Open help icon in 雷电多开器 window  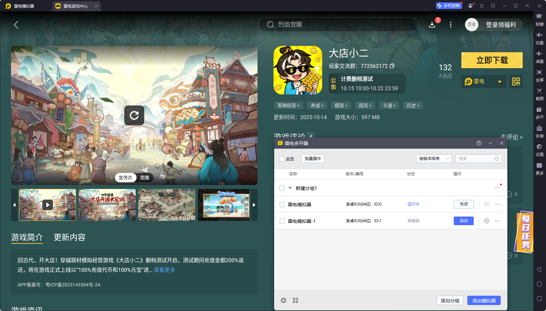pyautogui.click(x=479, y=143)
